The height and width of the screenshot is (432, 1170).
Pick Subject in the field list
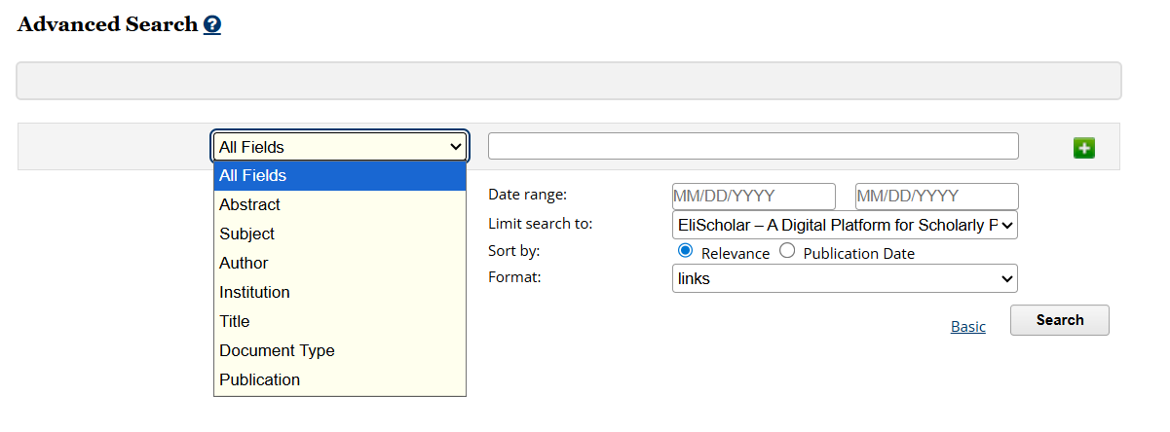(x=339, y=234)
